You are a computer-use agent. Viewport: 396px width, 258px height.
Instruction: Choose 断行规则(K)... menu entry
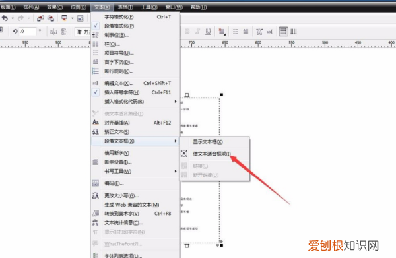[135, 71]
